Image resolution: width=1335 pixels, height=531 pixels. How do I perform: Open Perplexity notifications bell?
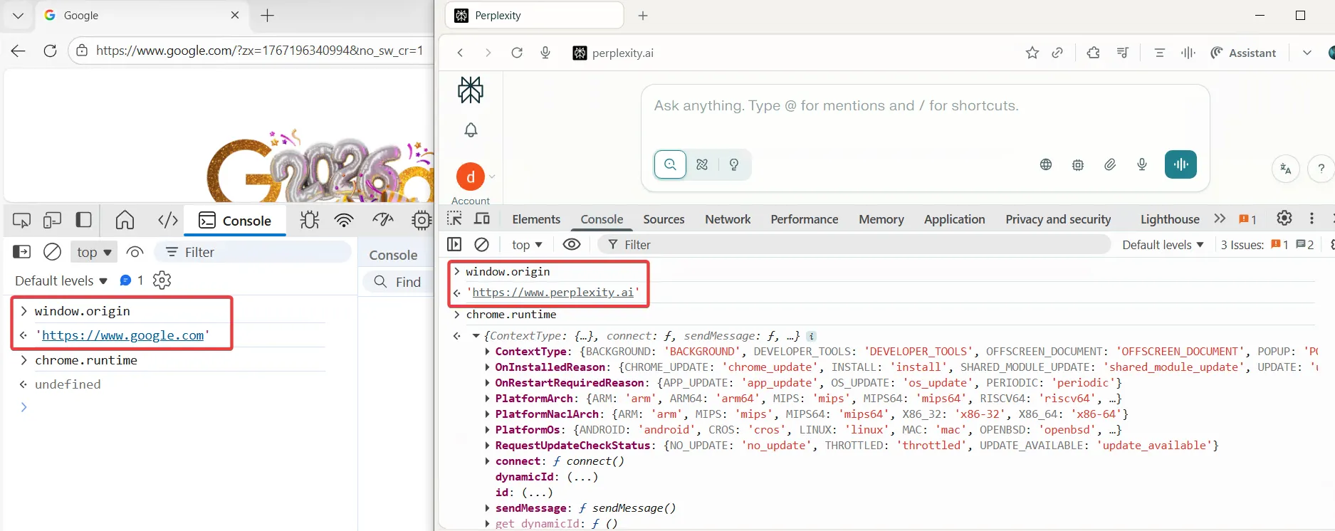(x=471, y=130)
